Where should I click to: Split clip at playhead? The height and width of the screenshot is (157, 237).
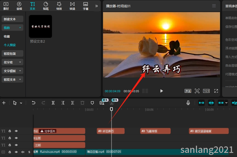[53, 103]
